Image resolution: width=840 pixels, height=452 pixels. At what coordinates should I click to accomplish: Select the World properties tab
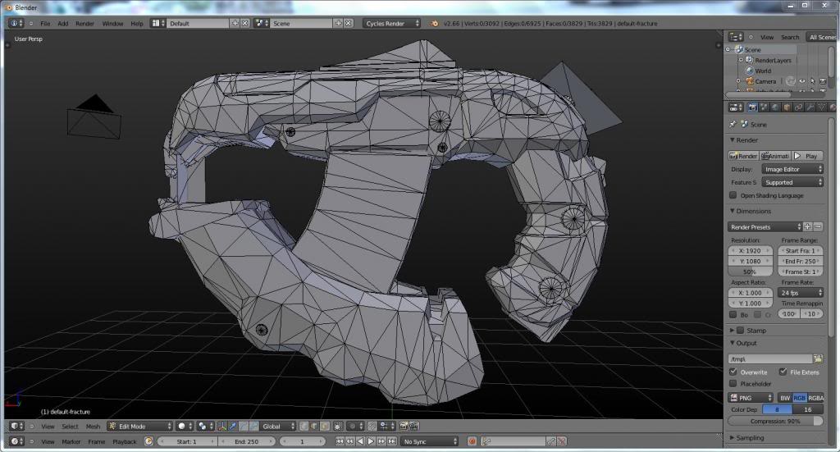tap(776, 107)
